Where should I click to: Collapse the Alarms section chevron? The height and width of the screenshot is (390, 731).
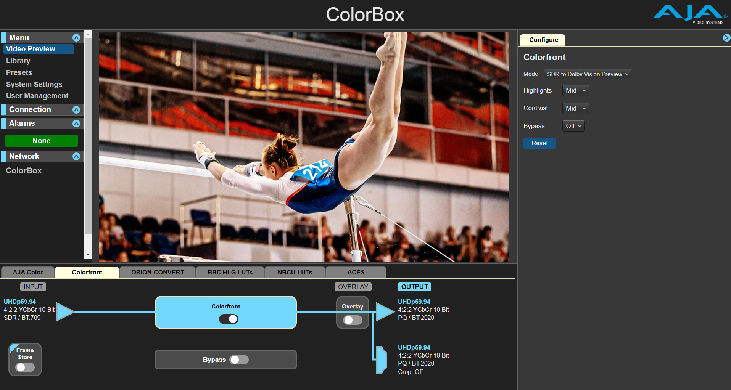coord(76,123)
